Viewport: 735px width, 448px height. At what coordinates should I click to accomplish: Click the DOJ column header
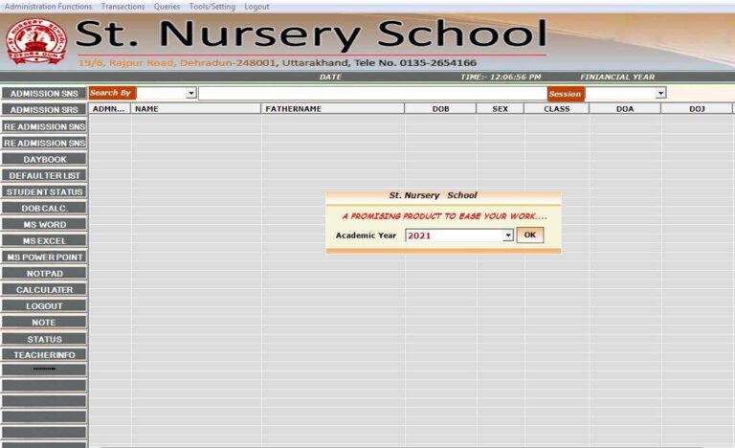click(697, 109)
